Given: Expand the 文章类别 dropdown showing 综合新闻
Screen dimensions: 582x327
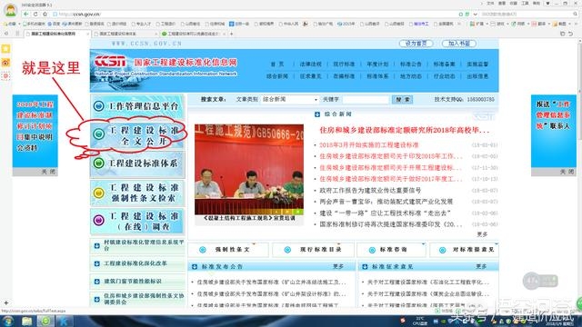Looking at the screenshot, I should pyautogui.click(x=289, y=99).
